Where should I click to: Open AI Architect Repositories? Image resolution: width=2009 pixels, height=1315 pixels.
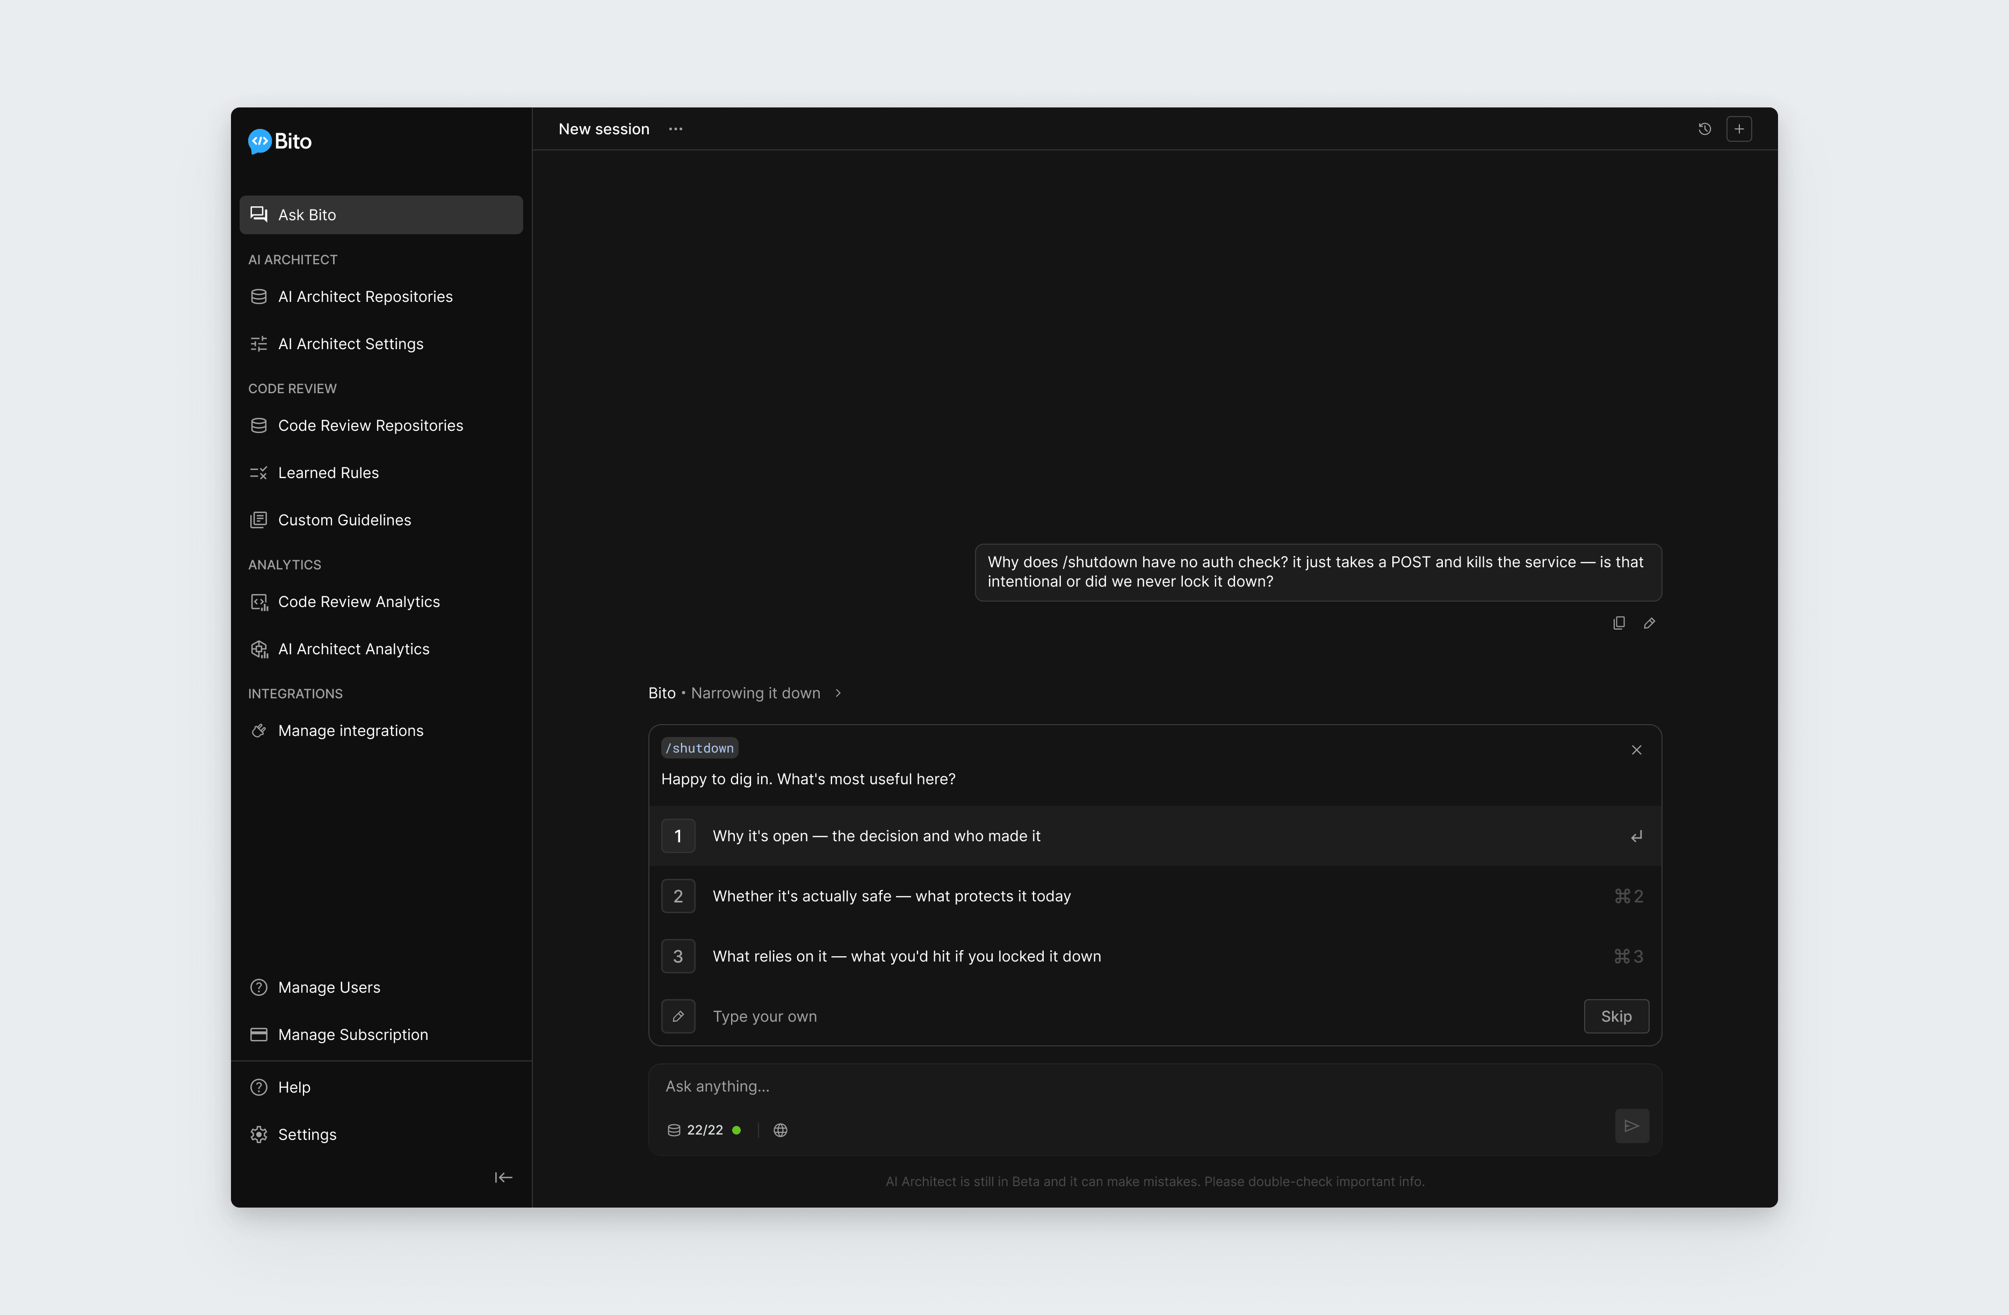click(381, 297)
